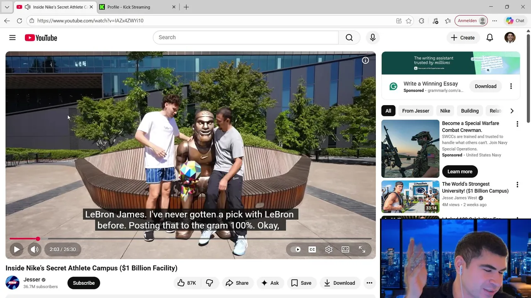The image size is (531, 298).
Task: Open the Create menu
Action: pyautogui.click(x=463, y=38)
